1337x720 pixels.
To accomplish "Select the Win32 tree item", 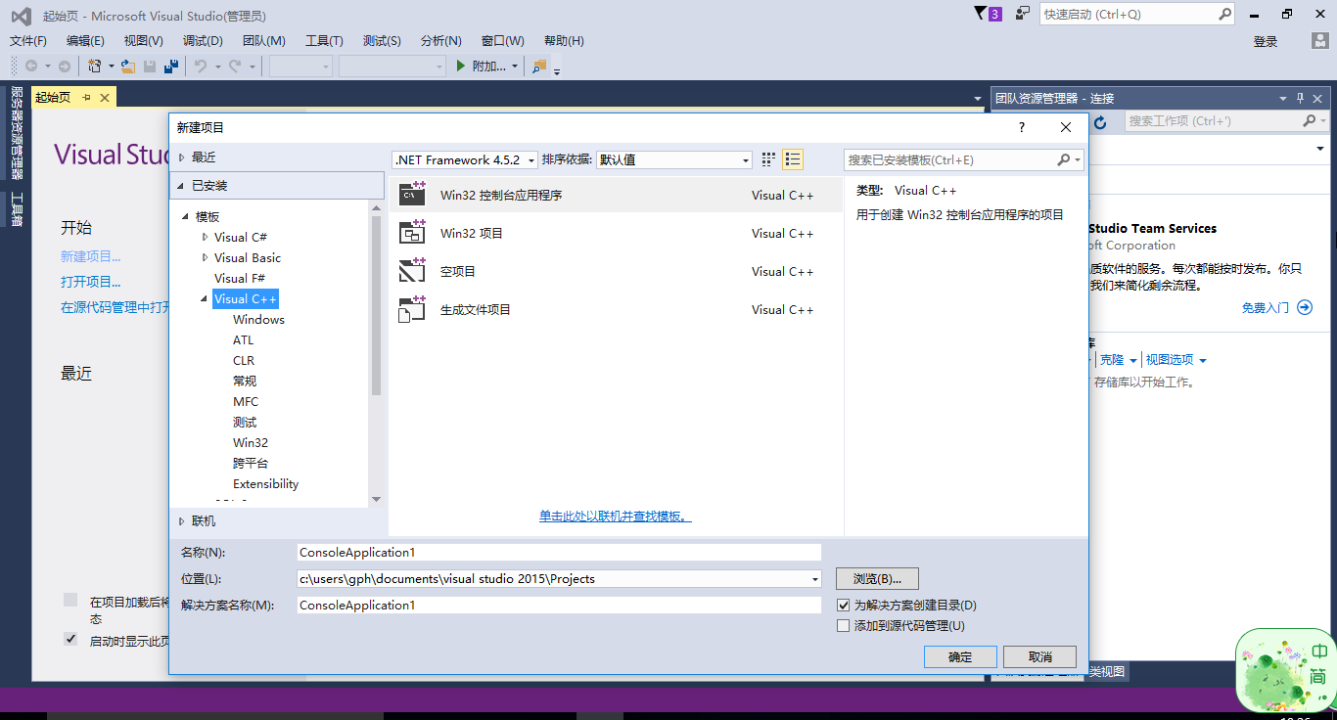I will [x=251, y=442].
